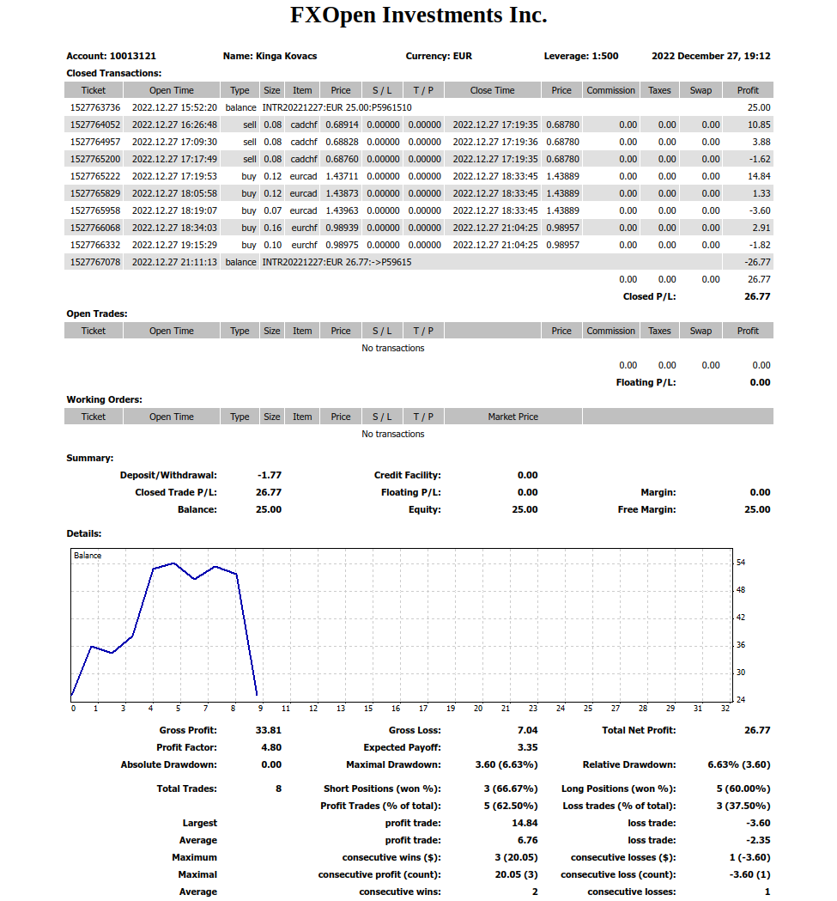837x901 pixels.
Task: Click the FXOpen Investments Inc. title
Action: (418, 15)
